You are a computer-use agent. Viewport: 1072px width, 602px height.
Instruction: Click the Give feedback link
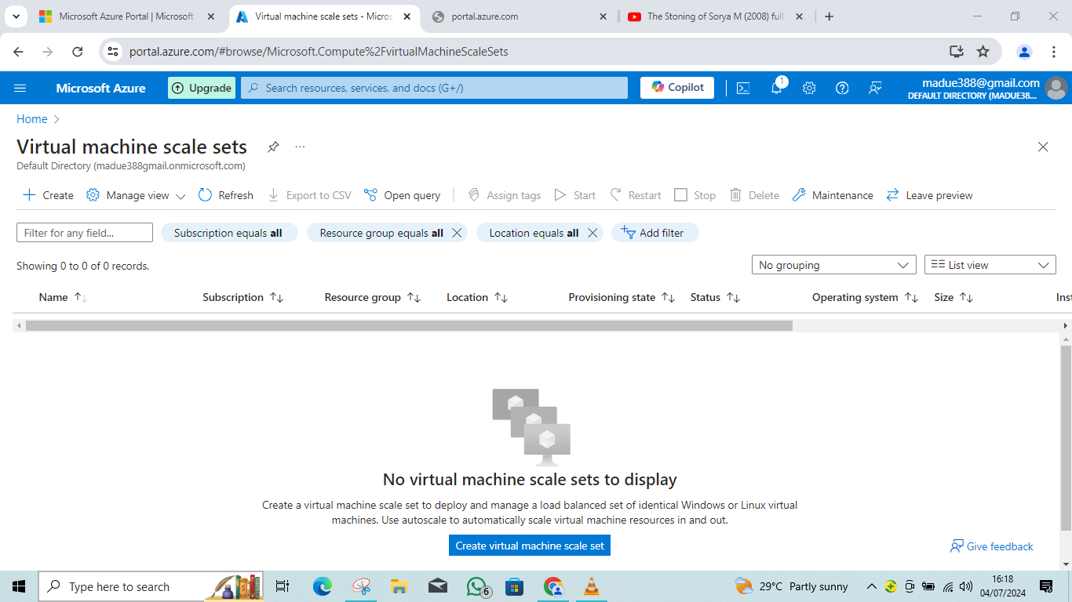point(992,546)
